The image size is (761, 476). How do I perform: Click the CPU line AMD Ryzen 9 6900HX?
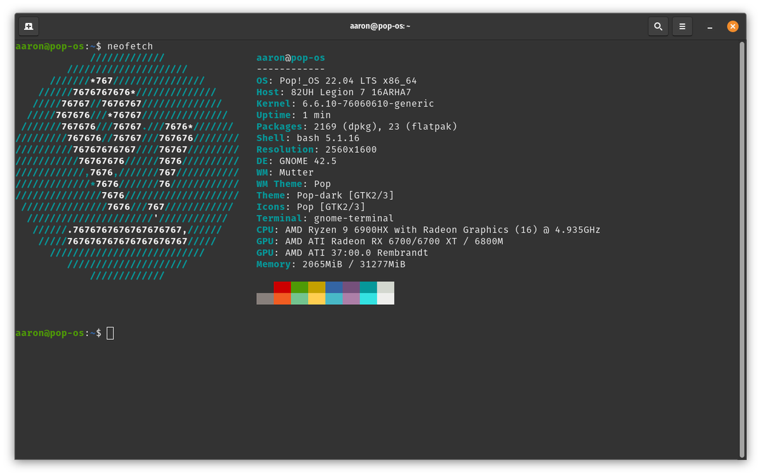[429, 229]
